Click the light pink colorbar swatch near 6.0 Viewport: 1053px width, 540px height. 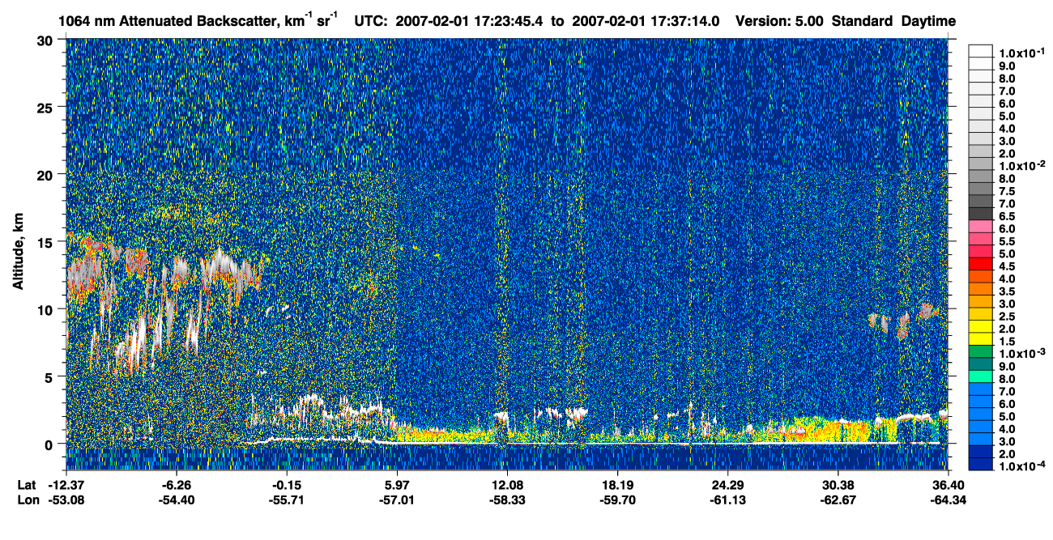point(981,226)
